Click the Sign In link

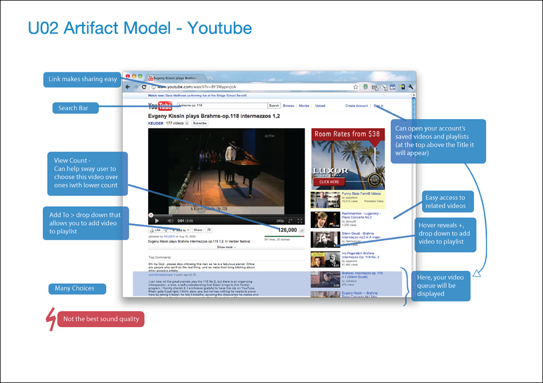(x=379, y=106)
